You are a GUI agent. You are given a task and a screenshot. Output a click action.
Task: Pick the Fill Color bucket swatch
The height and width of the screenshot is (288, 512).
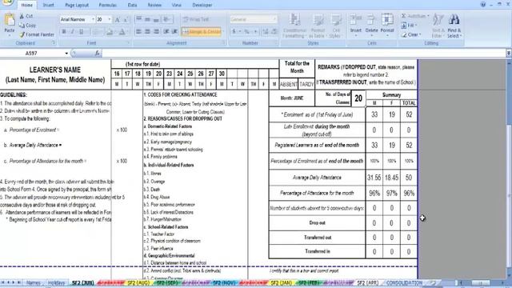click(109, 32)
